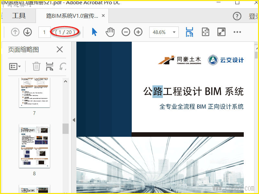Activate the Hand pan tool
This screenshot has width=259, height=194.
pos(110,32)
